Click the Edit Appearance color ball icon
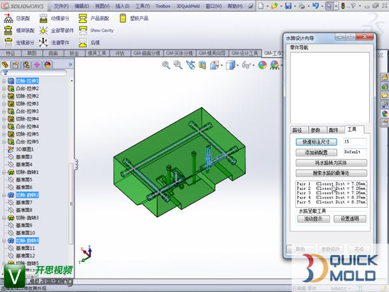The image size is (389, 292). coord(262,66)
